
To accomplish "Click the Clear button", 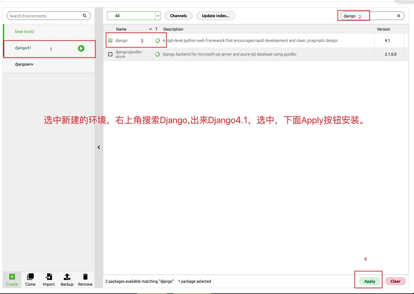I will click(x=395, y=281).
